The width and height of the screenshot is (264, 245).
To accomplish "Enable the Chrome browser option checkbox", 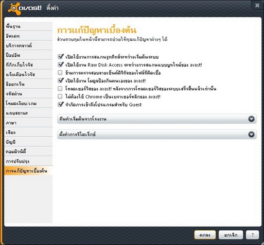I will pyautogui.click(x=60, y=97).
